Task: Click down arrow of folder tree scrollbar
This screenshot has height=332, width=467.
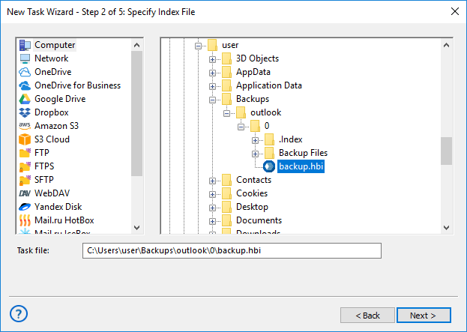Action: point(446,228)
